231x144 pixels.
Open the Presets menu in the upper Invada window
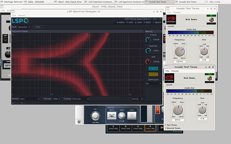[177, 12]
